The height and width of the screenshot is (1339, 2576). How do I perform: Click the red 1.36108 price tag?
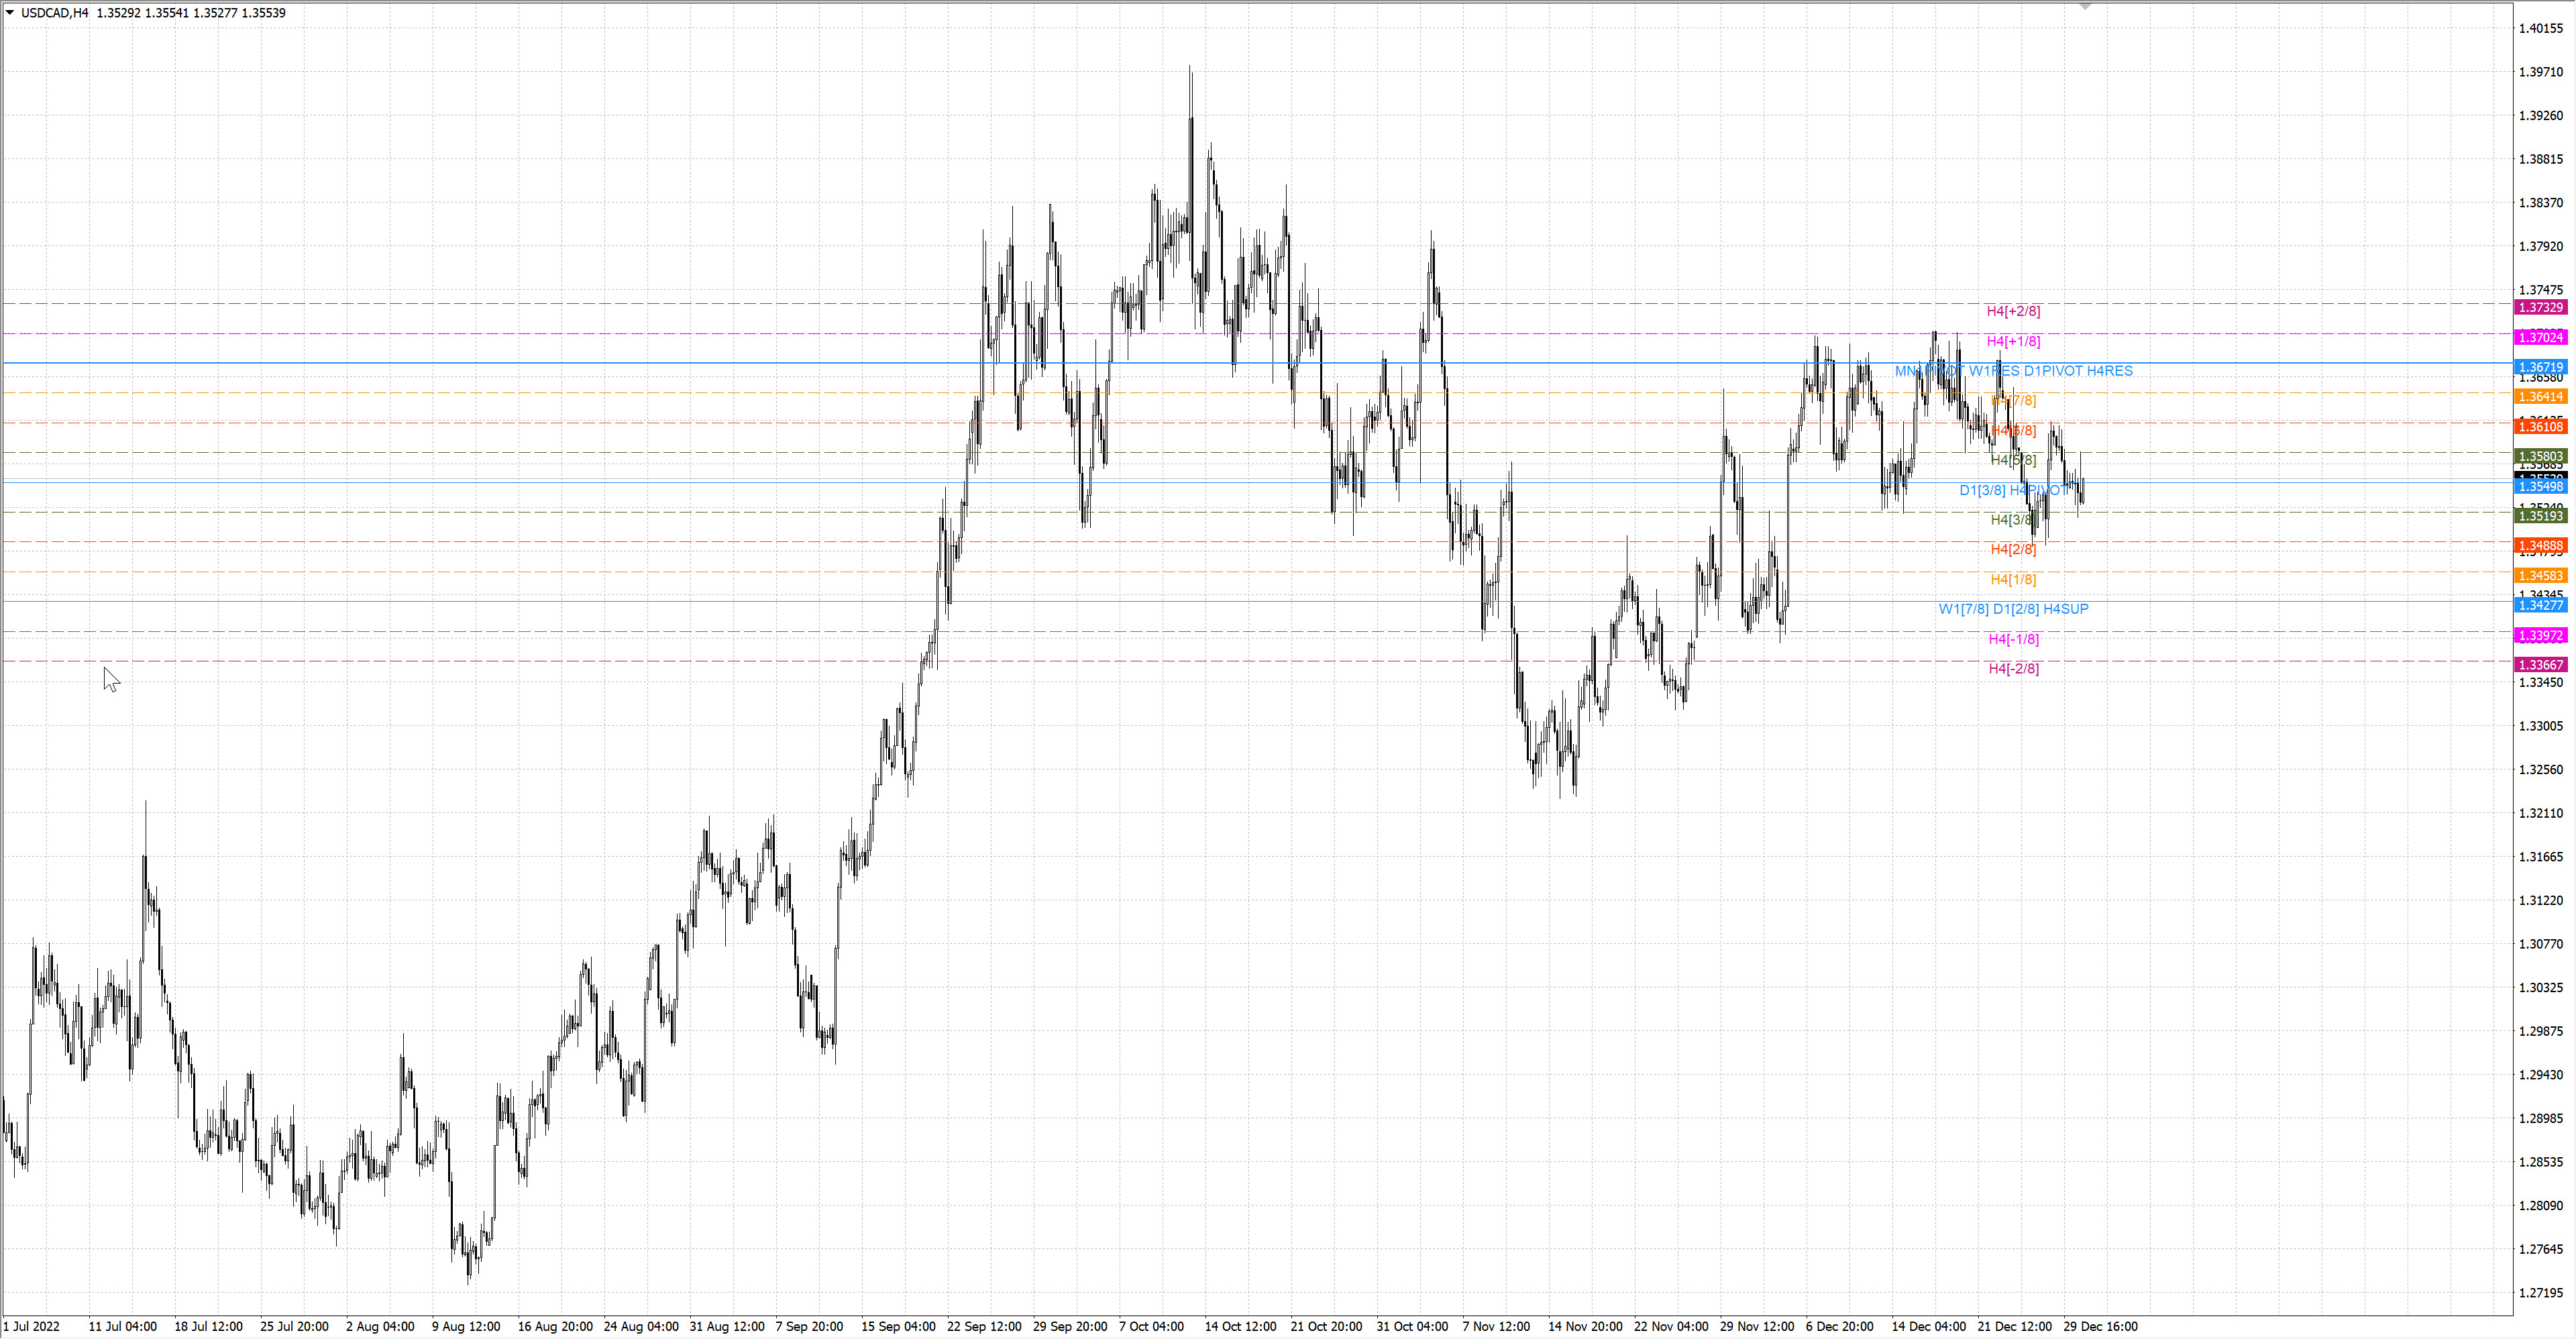2540,427
